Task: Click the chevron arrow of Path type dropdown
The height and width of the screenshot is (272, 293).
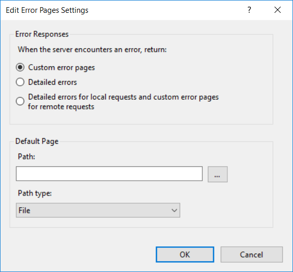Action: (174, 210)
